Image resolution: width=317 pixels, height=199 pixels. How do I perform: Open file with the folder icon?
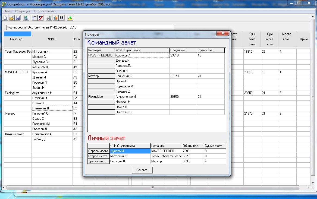[11, 18]
